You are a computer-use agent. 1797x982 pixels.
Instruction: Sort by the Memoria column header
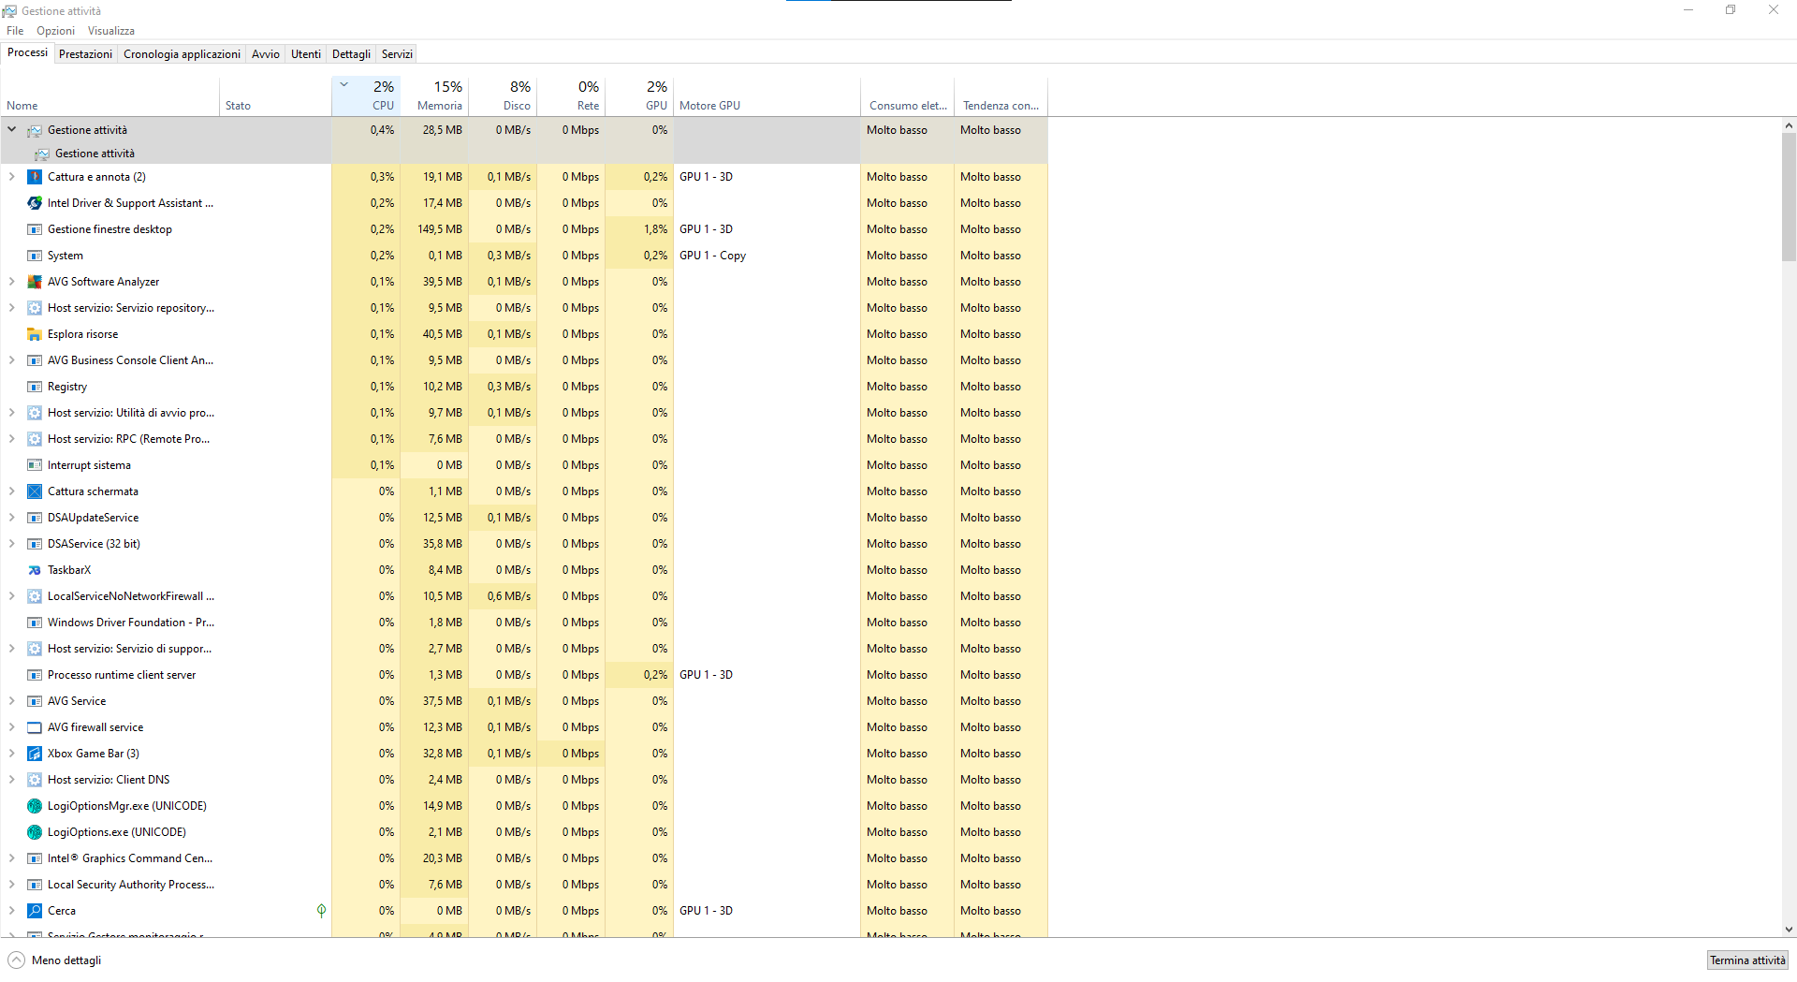(x=434, y=95)
